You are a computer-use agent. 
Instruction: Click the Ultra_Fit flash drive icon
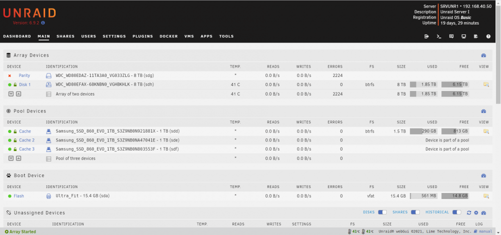[49, 196]
